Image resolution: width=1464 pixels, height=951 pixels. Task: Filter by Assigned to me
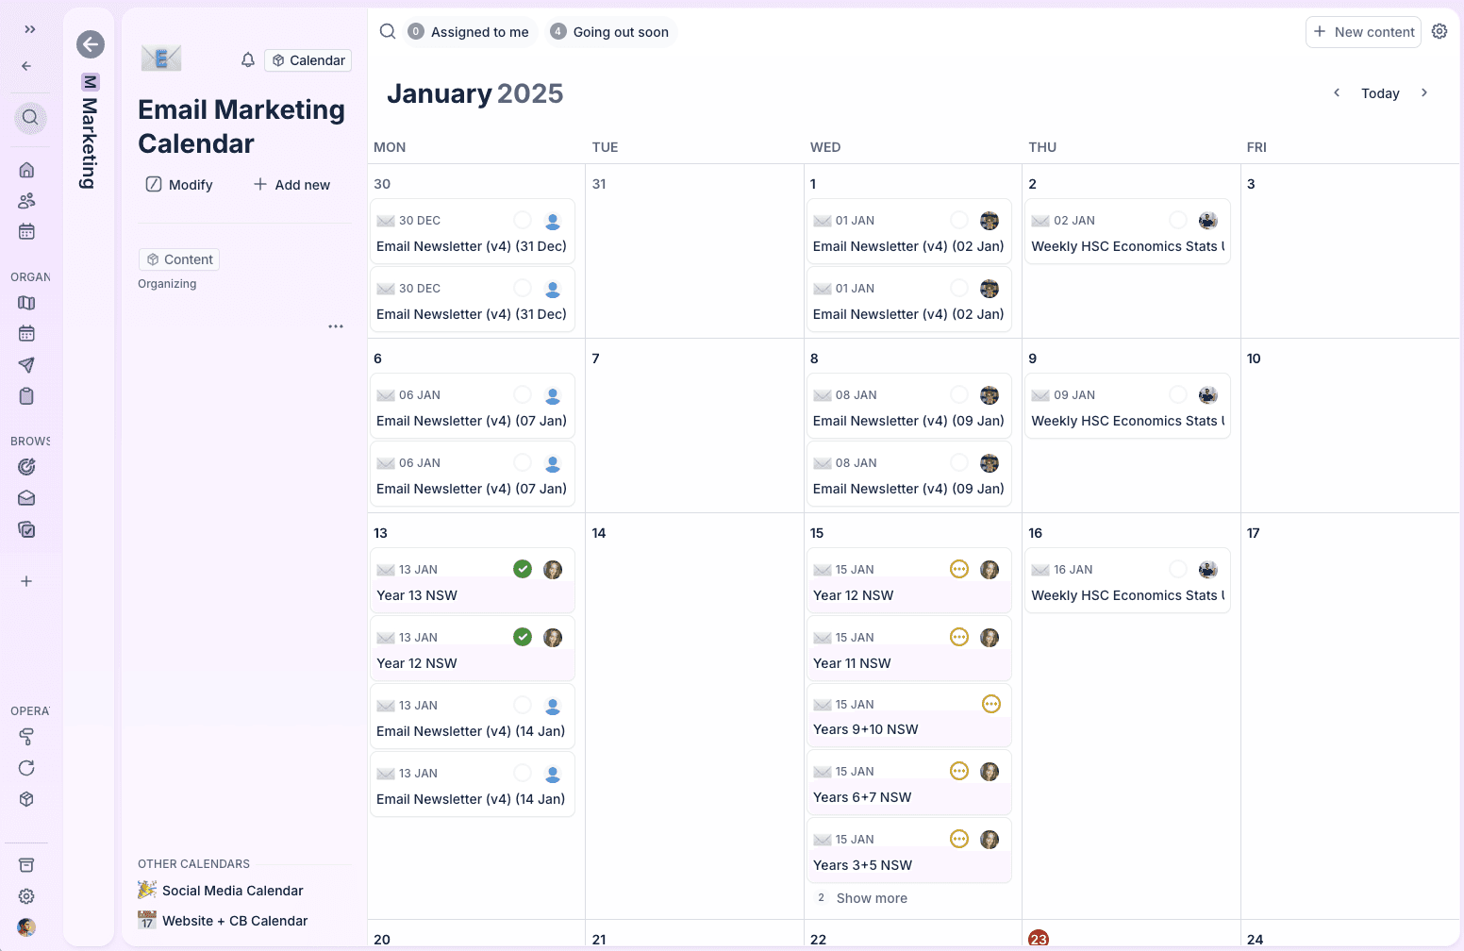click(x=470, y=32)
